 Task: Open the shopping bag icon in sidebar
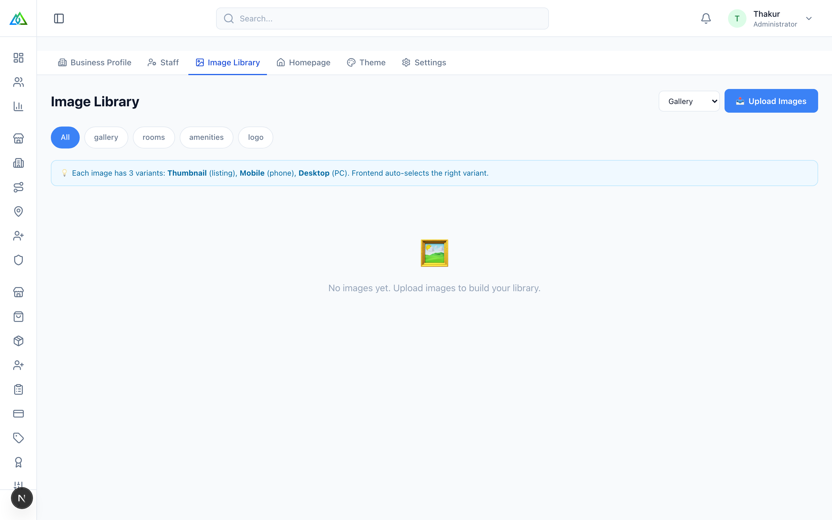pos(18,316)
